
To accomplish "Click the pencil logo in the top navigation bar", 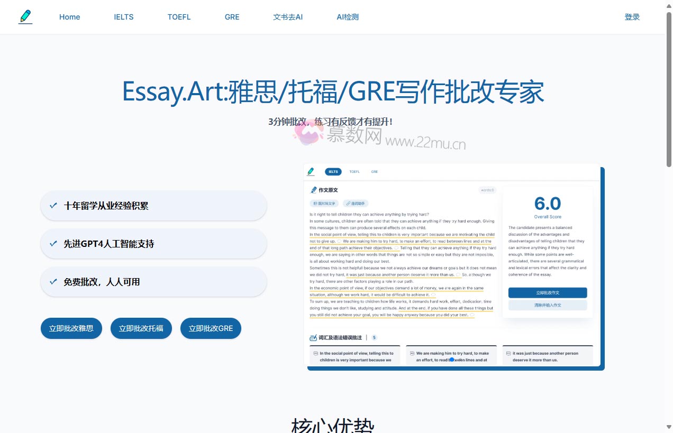I will (x=25, y=16).
